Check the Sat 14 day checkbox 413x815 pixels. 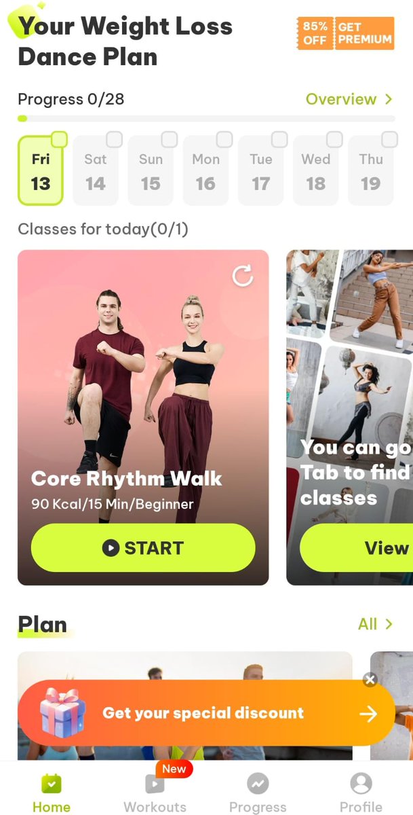pos(115,140)
